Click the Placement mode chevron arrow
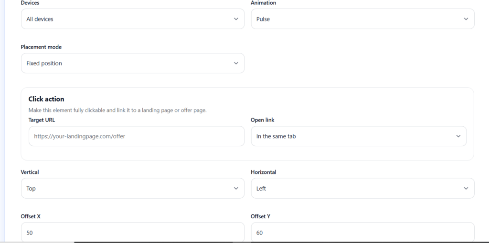The image size is (489, 243). 236,63
